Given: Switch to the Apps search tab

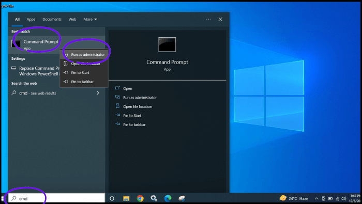Looking at the screenshot, I should click(x=31, y=19).
